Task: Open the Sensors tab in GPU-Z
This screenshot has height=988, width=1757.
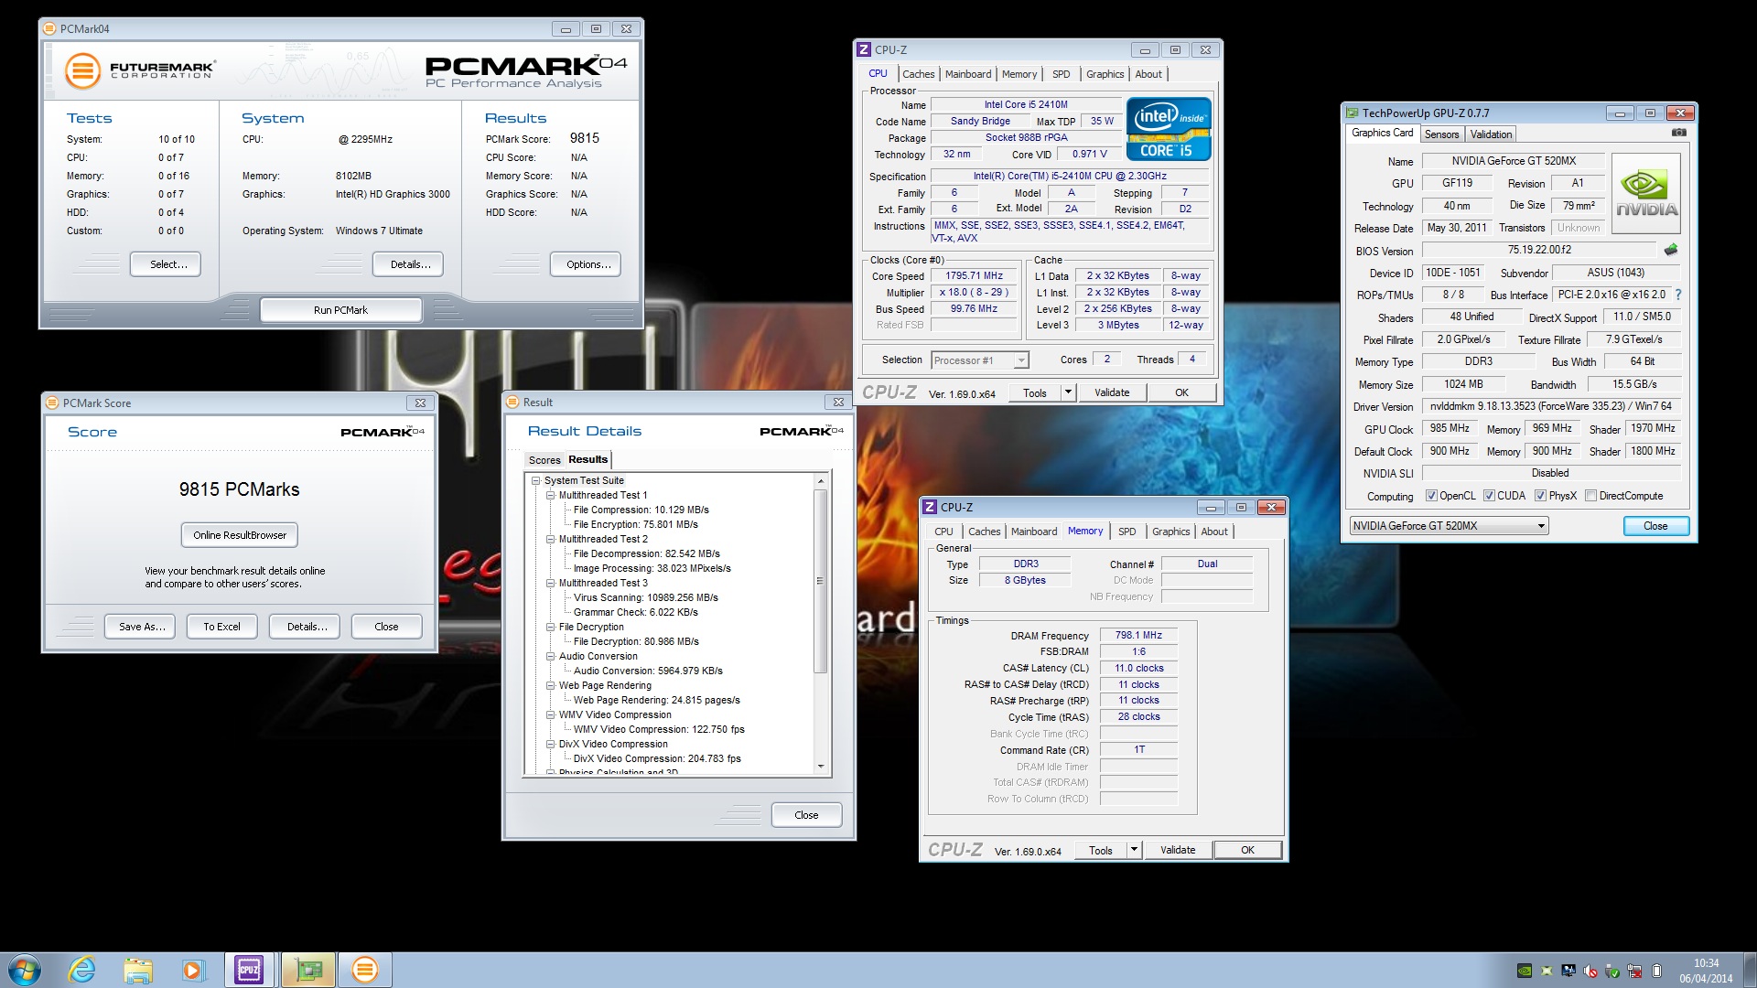Action: pos(1441,134)
